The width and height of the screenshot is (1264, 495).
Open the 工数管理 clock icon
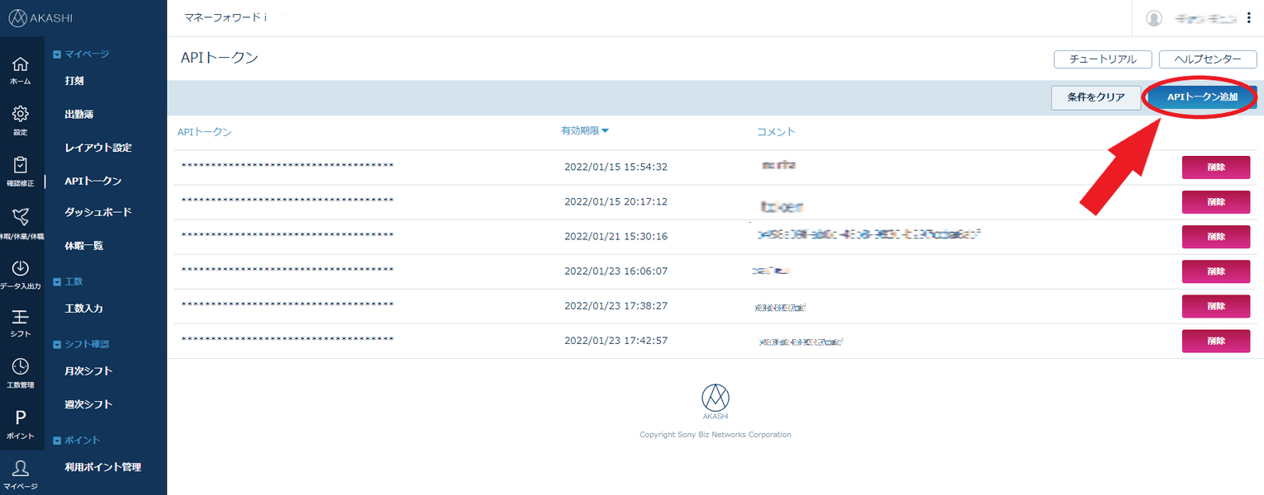click(x=21, y=367)
